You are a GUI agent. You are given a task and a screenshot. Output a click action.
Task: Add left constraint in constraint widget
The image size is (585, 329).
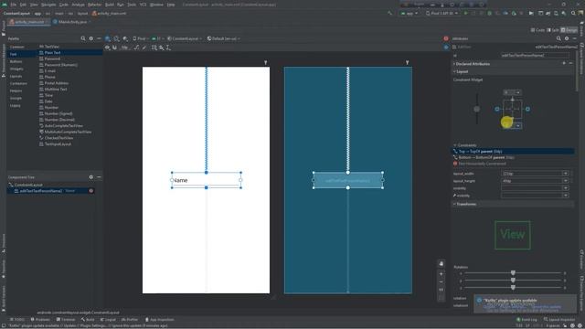click(x=497, y=110)
